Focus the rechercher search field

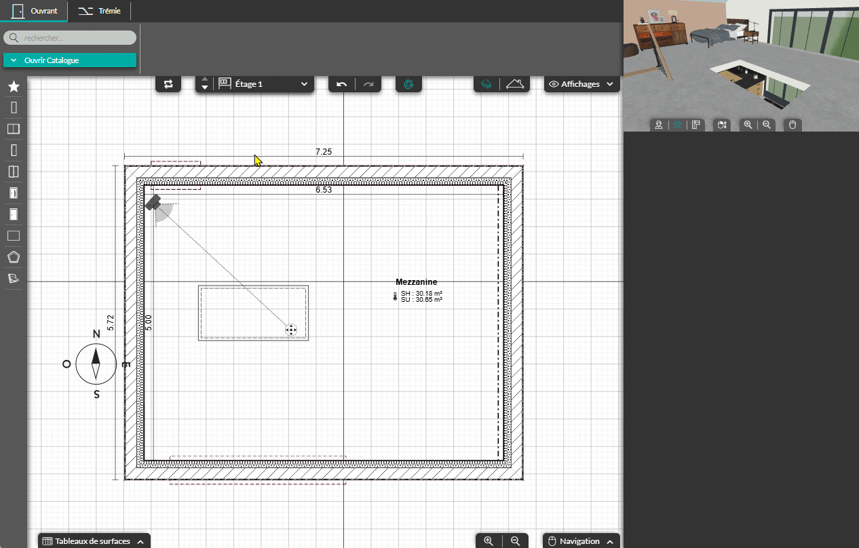pyautogui.click(x=70, y=38)
